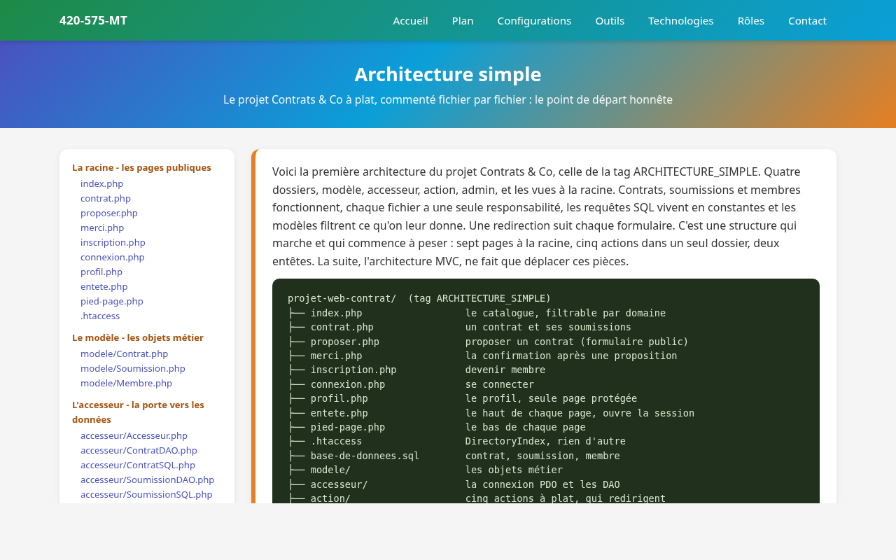This screenshot has height=560, width=896.
Task: Go to the Contact page
Action: coord(807,20)
